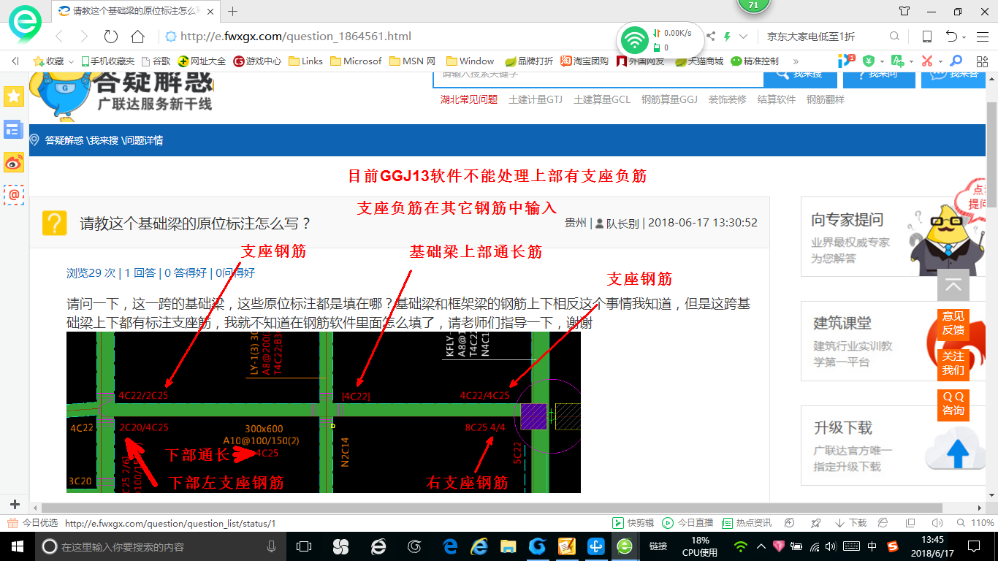The width and height of the screenshot is (998, 561).
Task: Click the back-to-top arrow button
Action: [953, 286]
